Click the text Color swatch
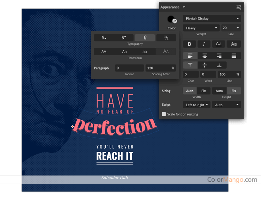The height and width of the screenshot is (197, 261). pos(171,20)
